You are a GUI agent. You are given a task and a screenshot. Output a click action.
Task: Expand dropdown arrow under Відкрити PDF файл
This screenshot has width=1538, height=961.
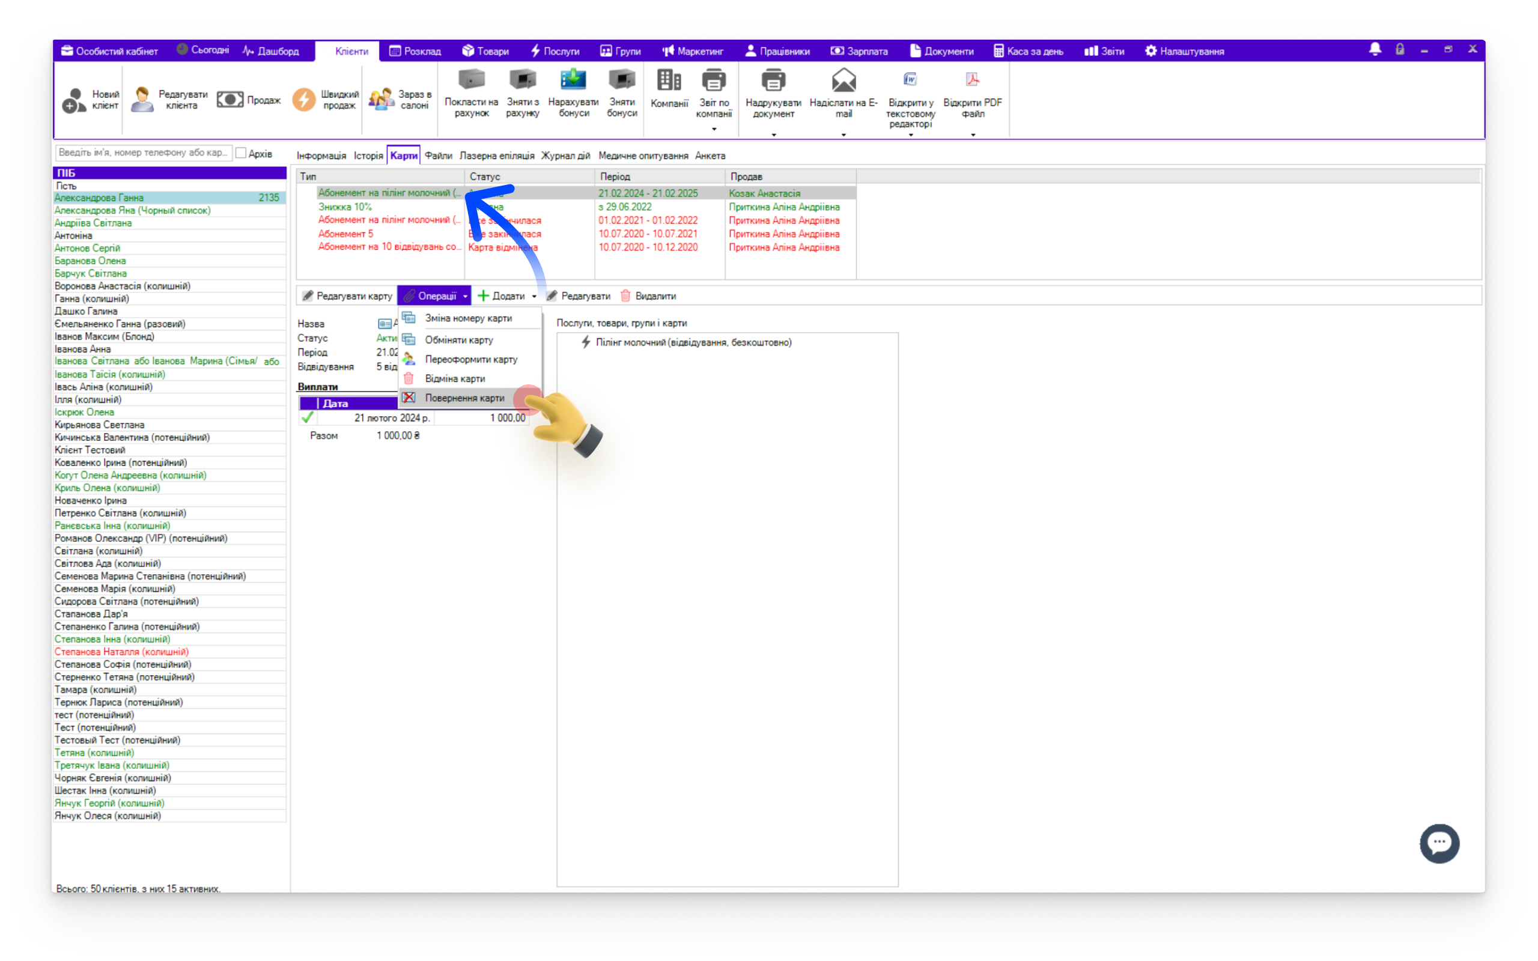coord(973,135)
